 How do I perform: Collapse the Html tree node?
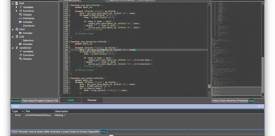tap(13, 29)
